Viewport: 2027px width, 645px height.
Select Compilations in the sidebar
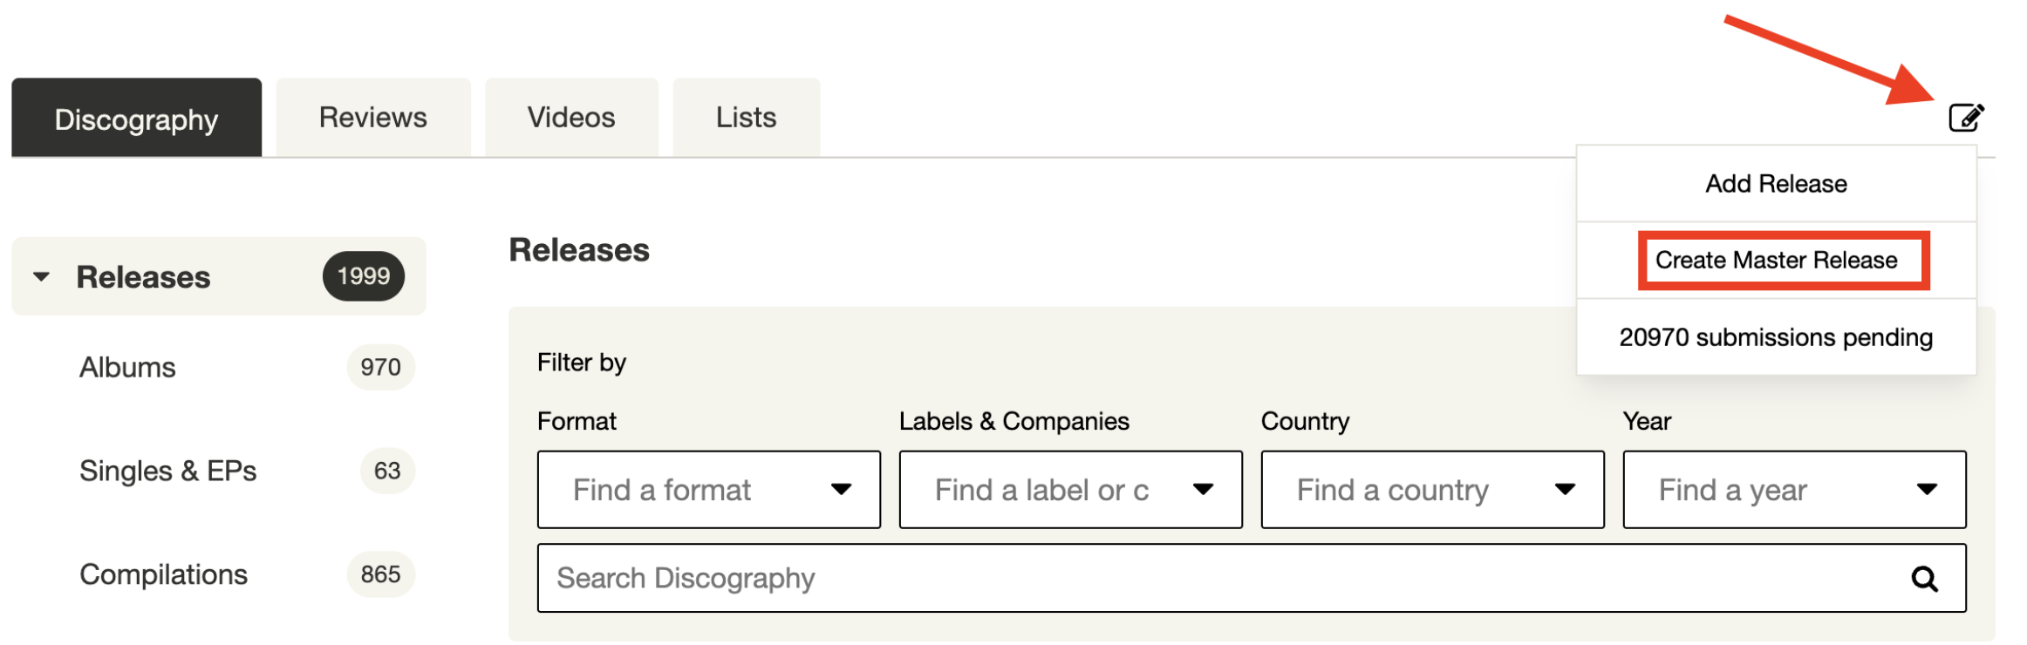(163, 574)
